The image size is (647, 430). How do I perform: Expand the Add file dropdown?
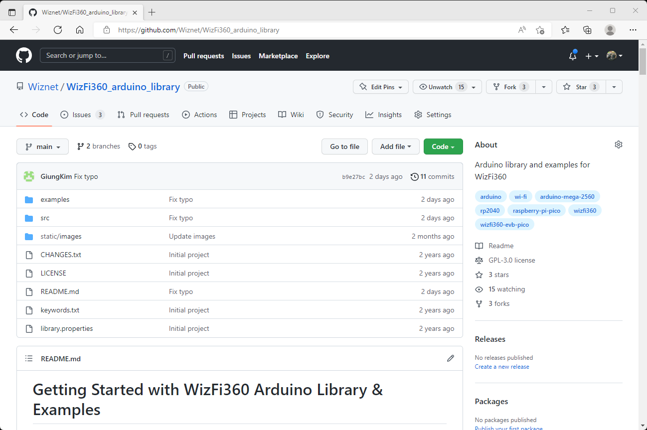click(x=396, y=146)
